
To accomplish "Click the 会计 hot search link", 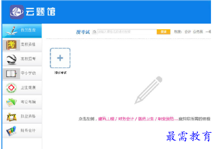I will [x=188, y=32].
